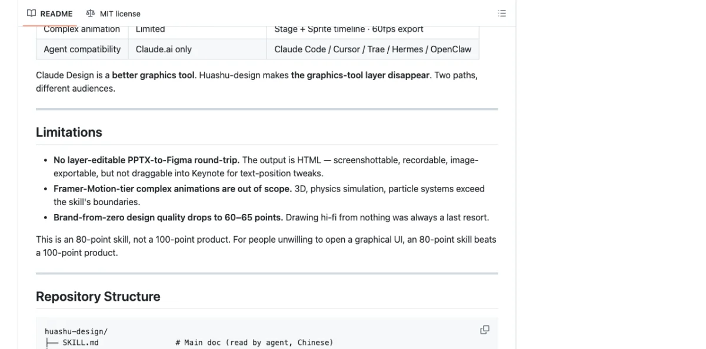The height and width of the screenshot is (349, 706).
Task: Click the 'Limited' table cell
Action: point(198,31)
